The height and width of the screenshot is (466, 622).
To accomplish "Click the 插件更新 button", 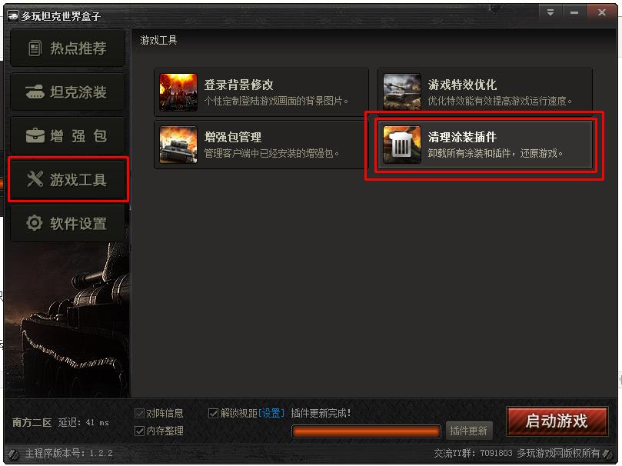I will click(469, 431).
